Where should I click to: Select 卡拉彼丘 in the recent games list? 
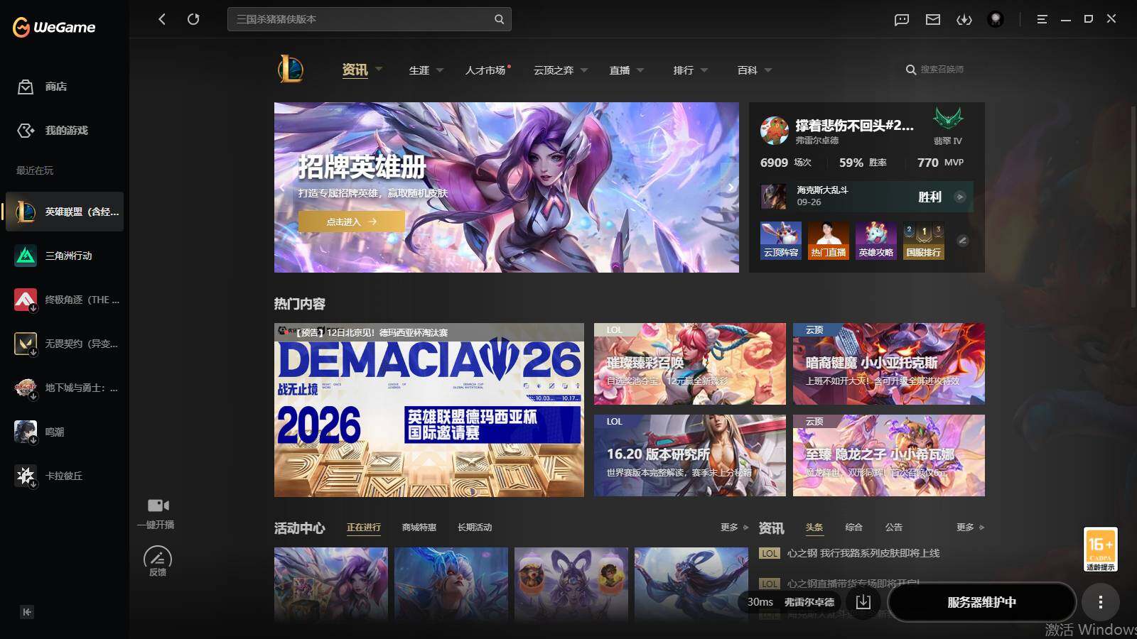click(x=65, y=476)
